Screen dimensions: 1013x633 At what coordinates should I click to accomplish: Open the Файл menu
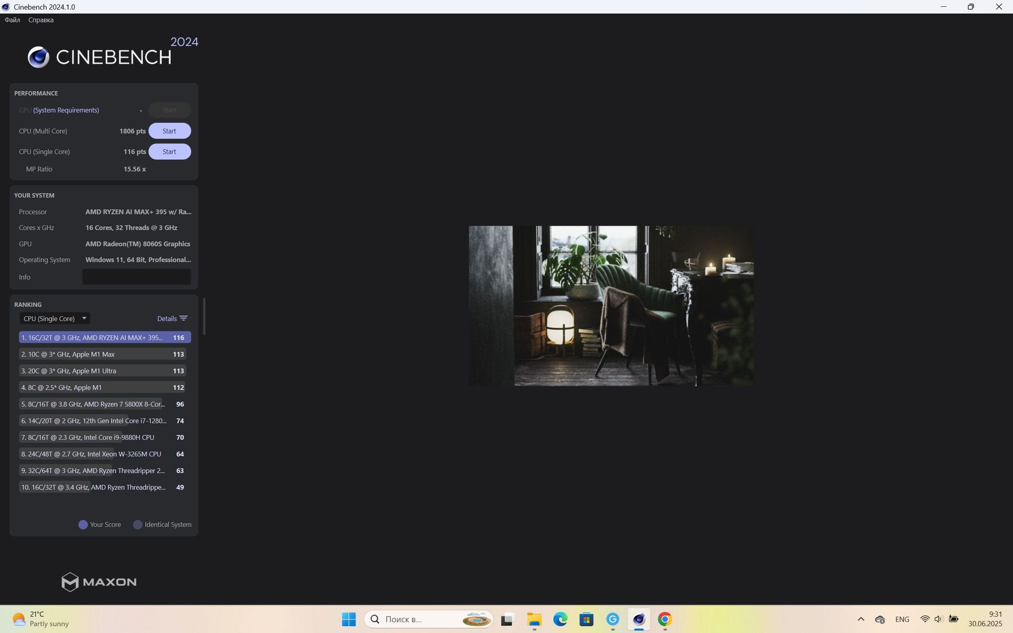click(12, 20)
